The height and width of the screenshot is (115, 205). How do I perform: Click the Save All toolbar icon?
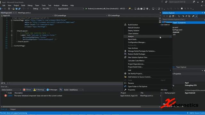click(20, 9)
